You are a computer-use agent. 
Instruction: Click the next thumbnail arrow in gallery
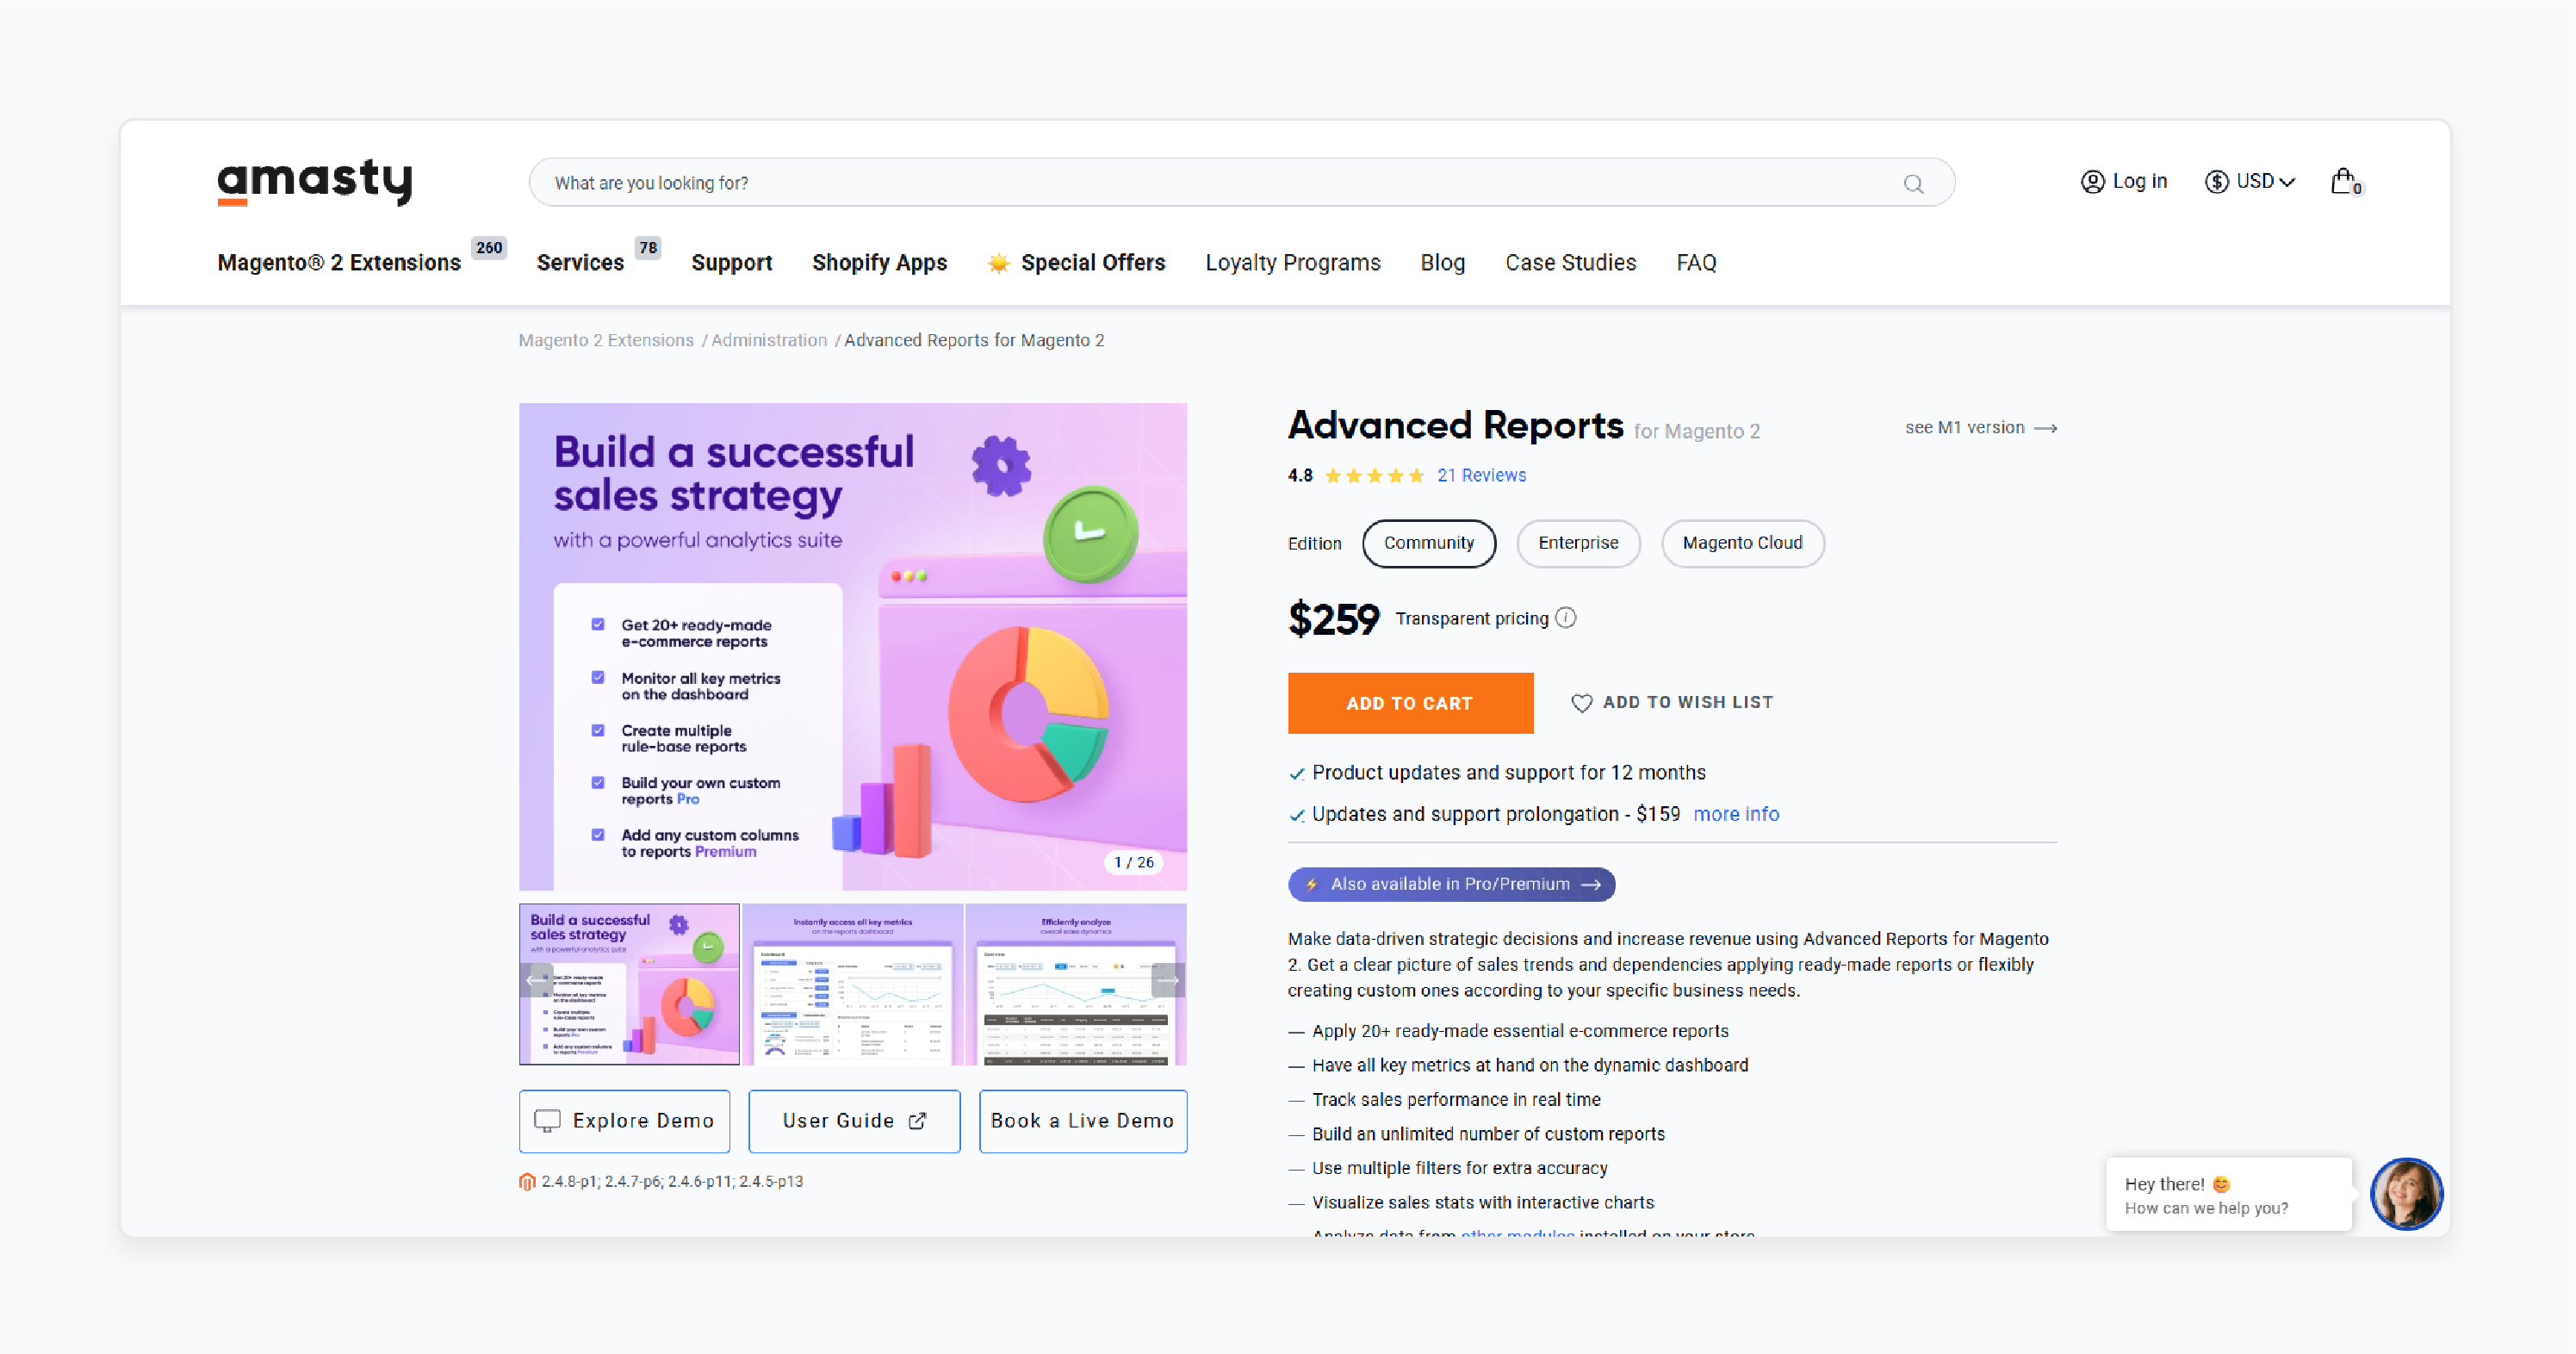(1168, 981)
